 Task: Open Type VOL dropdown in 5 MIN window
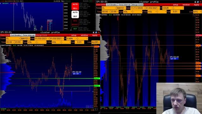pyautogui.click(x=32, y=42)
